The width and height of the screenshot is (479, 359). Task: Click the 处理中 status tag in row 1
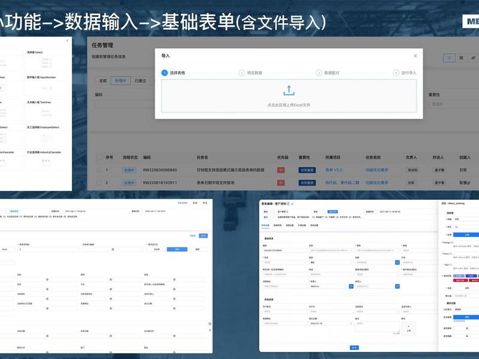click(129, 170)
